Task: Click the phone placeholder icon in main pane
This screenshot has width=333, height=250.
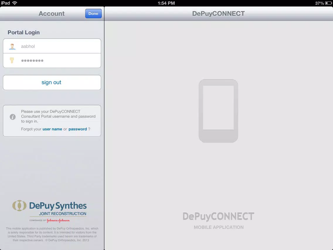Action: click(218, 111)
